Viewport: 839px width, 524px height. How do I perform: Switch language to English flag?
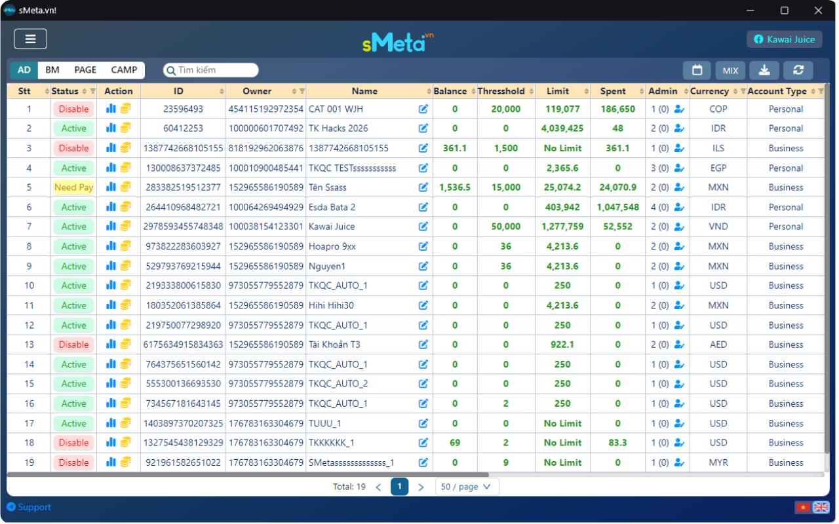click(x=821, y=507)
